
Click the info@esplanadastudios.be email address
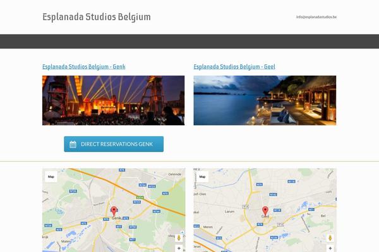click(x=316, y=17)
